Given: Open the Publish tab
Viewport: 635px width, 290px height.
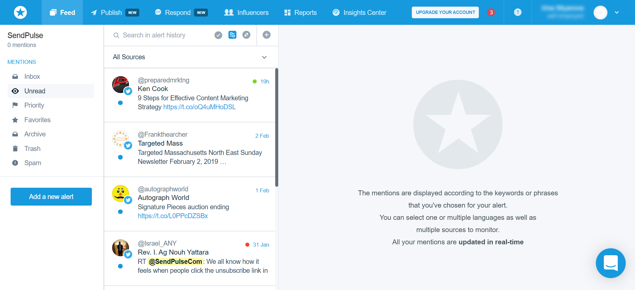Looking at the screenshot, I should click(x=115, y=13).
